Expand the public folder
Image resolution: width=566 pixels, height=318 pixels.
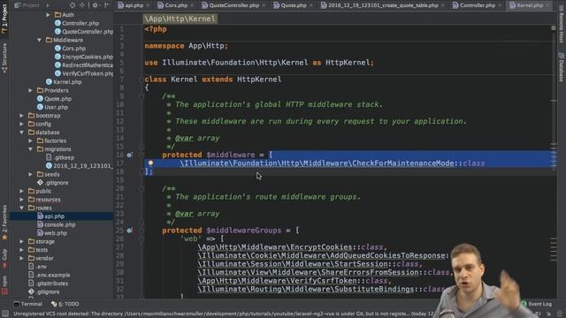[x=22, y=191]
